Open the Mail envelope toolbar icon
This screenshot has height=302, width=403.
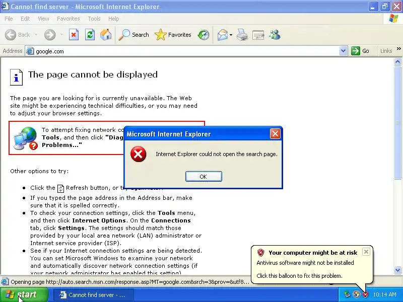click(222, 35)
